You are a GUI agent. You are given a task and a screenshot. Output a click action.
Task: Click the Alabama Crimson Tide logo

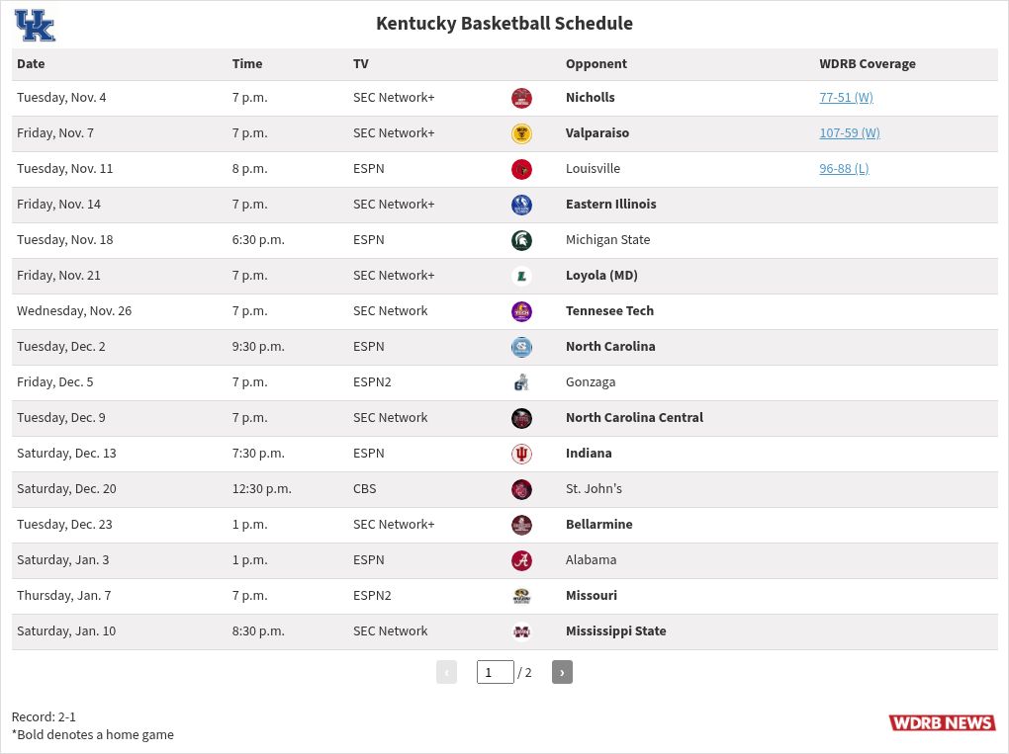coord(521,560)
